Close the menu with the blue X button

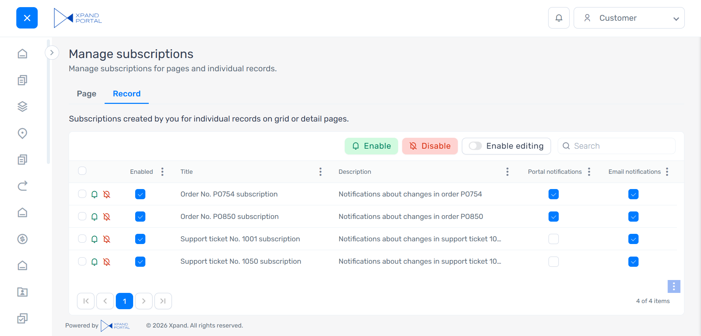pyautogui.click(x=27, y=18)
